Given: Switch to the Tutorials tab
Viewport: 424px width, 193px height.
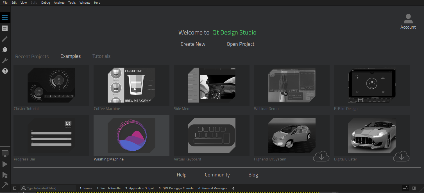Looking at the screenshot, I should (x=101, y=56).
